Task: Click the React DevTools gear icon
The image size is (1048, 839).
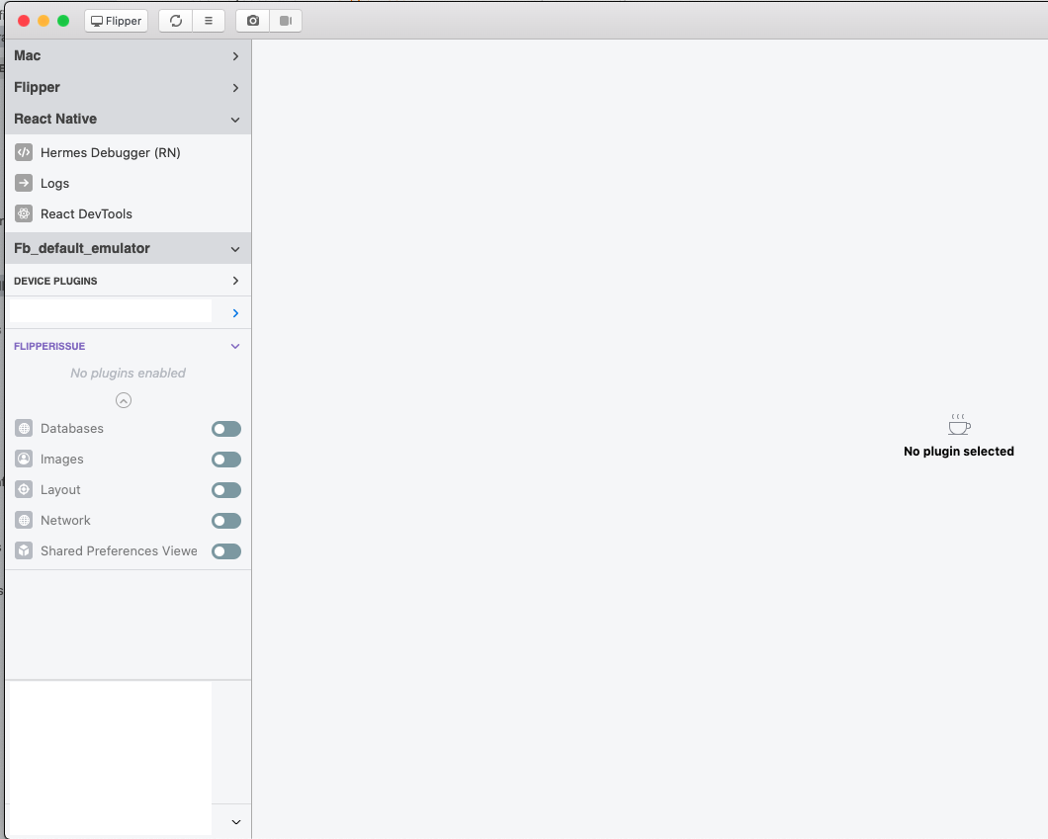Action: pos(23,213)
